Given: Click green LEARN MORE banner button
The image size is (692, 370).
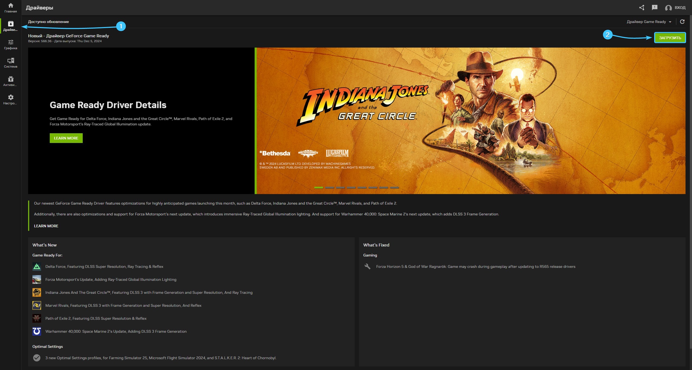Looking at the screenshot, I should 66,138.
